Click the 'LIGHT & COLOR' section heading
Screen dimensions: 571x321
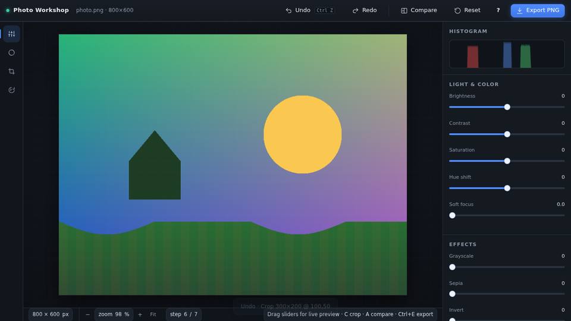474,84
